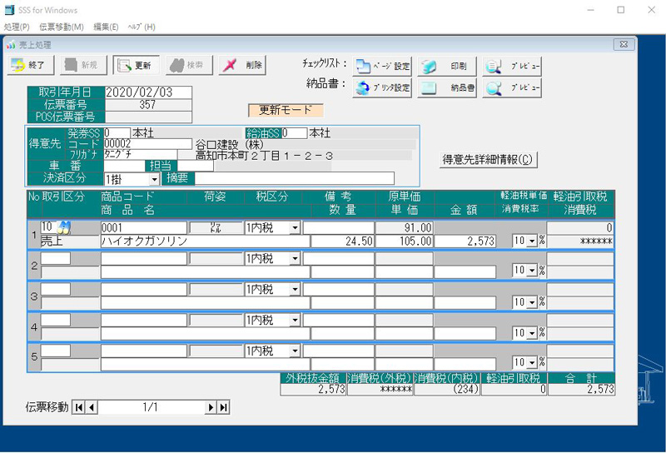Open checklist プレビュー (Preview) in top row
The image size is (666, 453).
(513, 66)
